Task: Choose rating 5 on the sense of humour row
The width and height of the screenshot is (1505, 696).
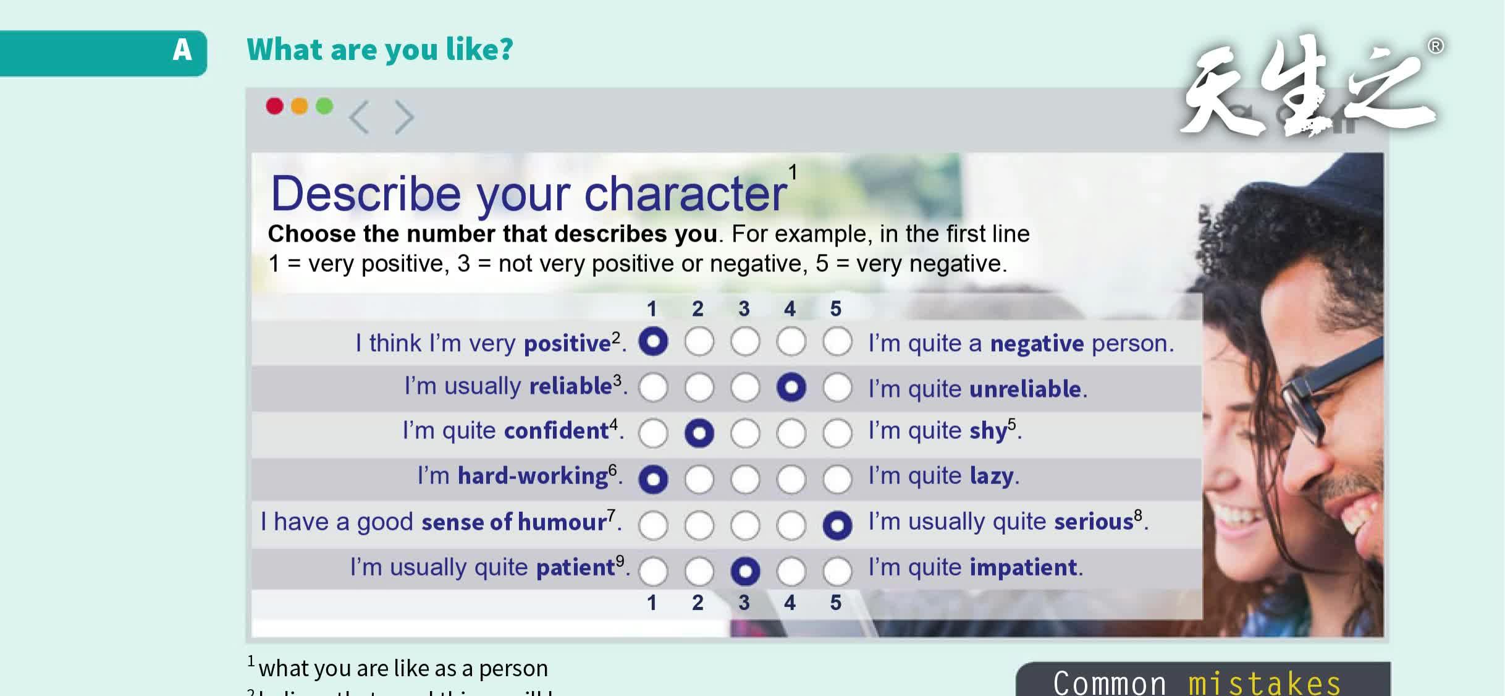Action: tap(836, 525)
